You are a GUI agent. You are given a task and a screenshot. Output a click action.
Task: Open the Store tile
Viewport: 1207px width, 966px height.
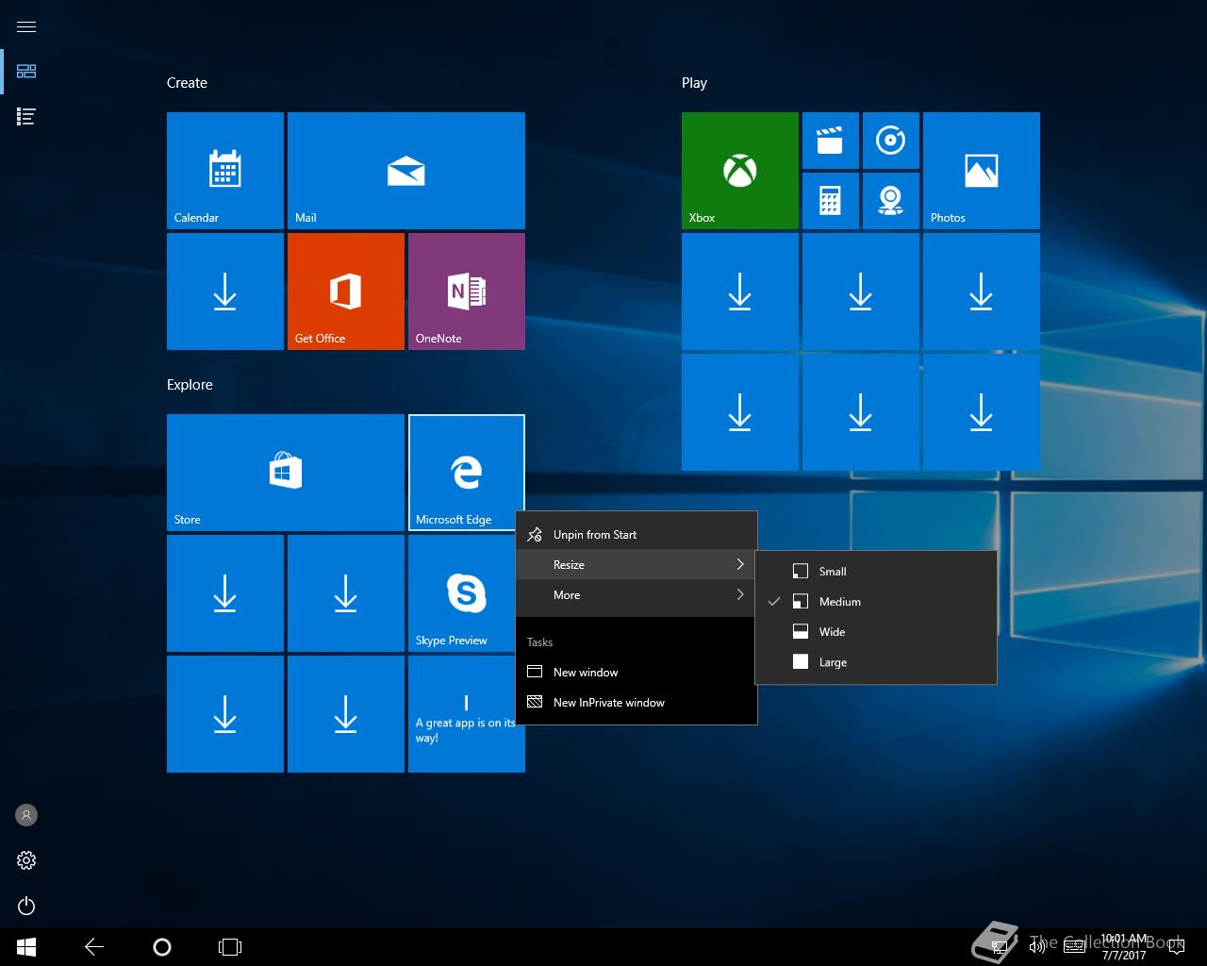(x=286, y=473)
